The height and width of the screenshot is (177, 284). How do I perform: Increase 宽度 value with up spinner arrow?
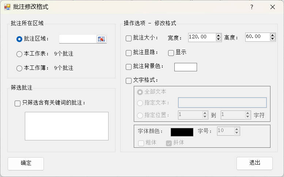point(219,35)
